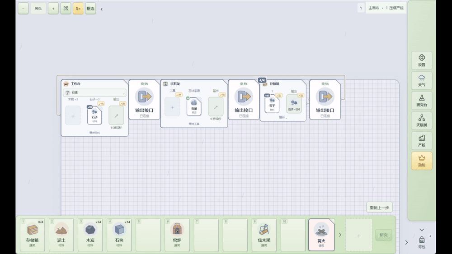This screenshot has width=452, height=254.
Task: Open 背包 backpack
Action: (421, 242)
